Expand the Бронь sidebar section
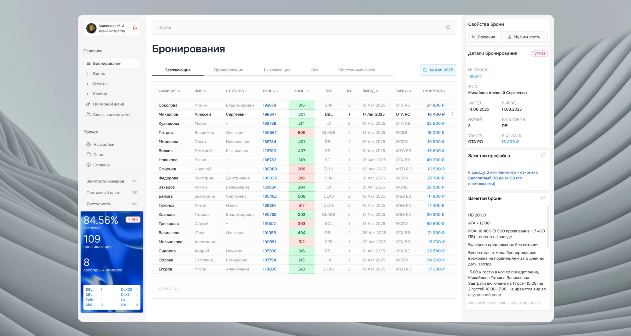The width and height of the screenshot is (631, 336). point(87,74)
